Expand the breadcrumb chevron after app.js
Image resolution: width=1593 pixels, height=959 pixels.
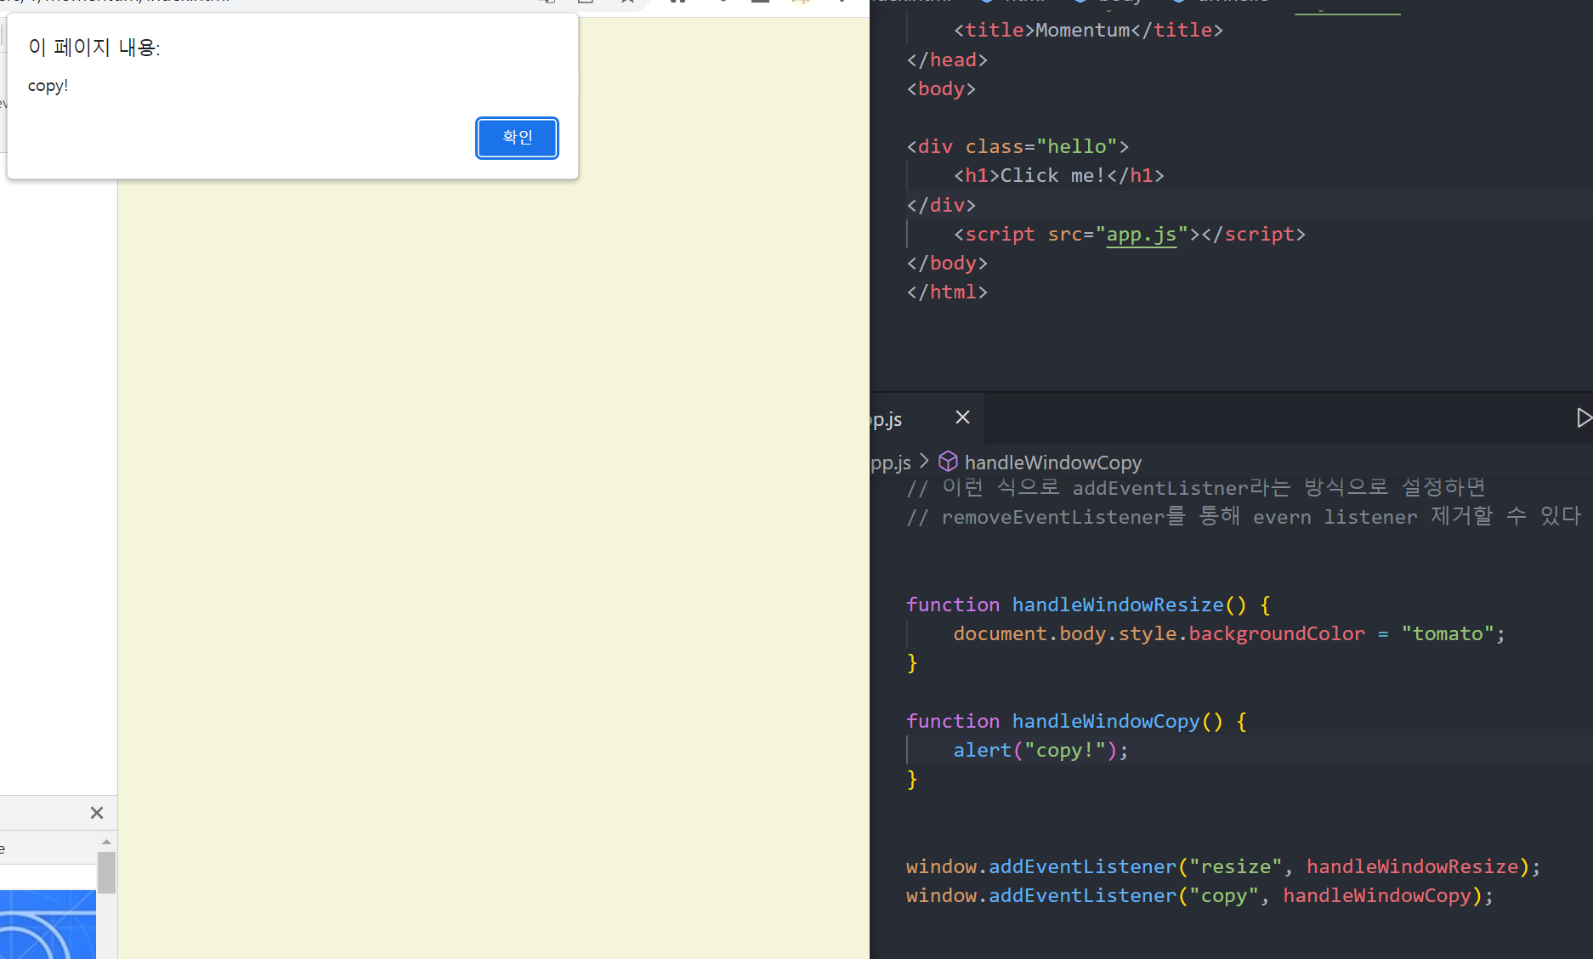(924, 462)
